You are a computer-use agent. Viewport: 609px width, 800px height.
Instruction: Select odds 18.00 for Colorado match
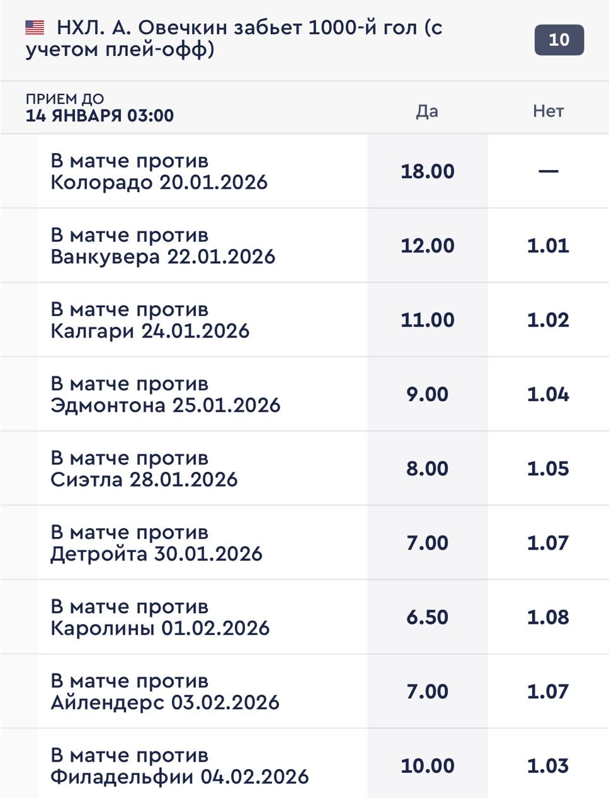(428, 171)
